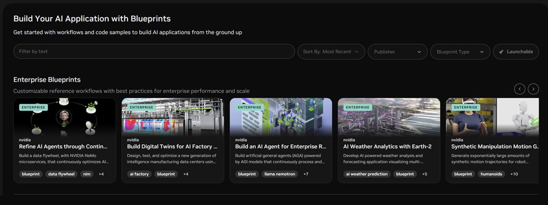The width and height of the screenshot is (548, 205).
Task: Click the Build an AI Agent for Enterprise R... title
Action: click(x=280, y=147)
